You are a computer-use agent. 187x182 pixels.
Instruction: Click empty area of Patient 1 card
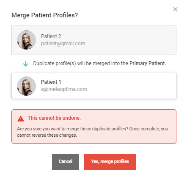click(127, 86)
